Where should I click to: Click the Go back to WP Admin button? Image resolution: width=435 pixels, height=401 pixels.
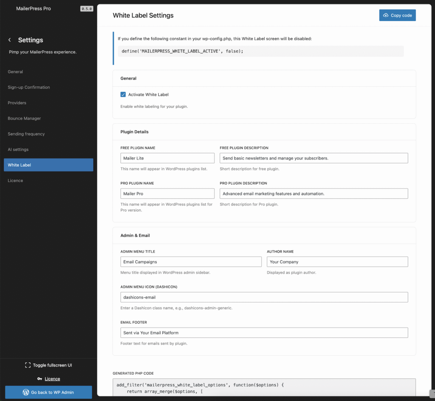tap(48, 393)
